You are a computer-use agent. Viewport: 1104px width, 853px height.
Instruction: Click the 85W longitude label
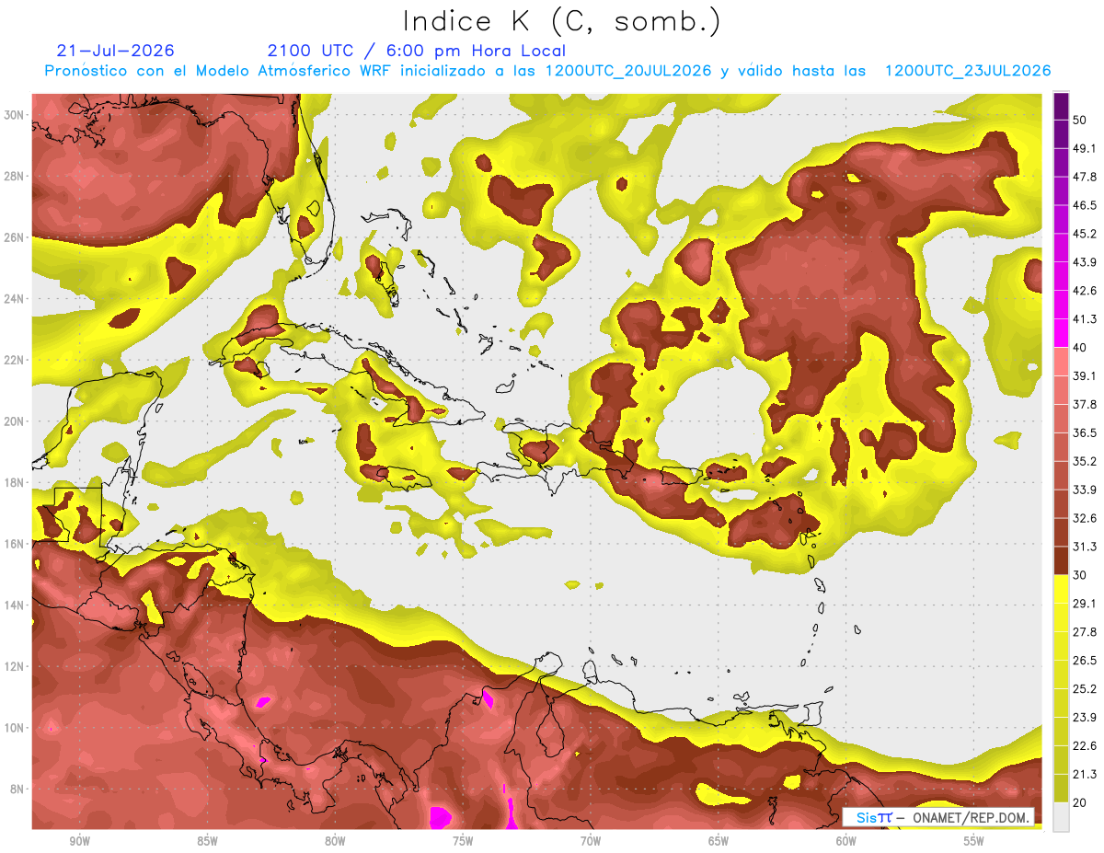[x=207, y=841]
